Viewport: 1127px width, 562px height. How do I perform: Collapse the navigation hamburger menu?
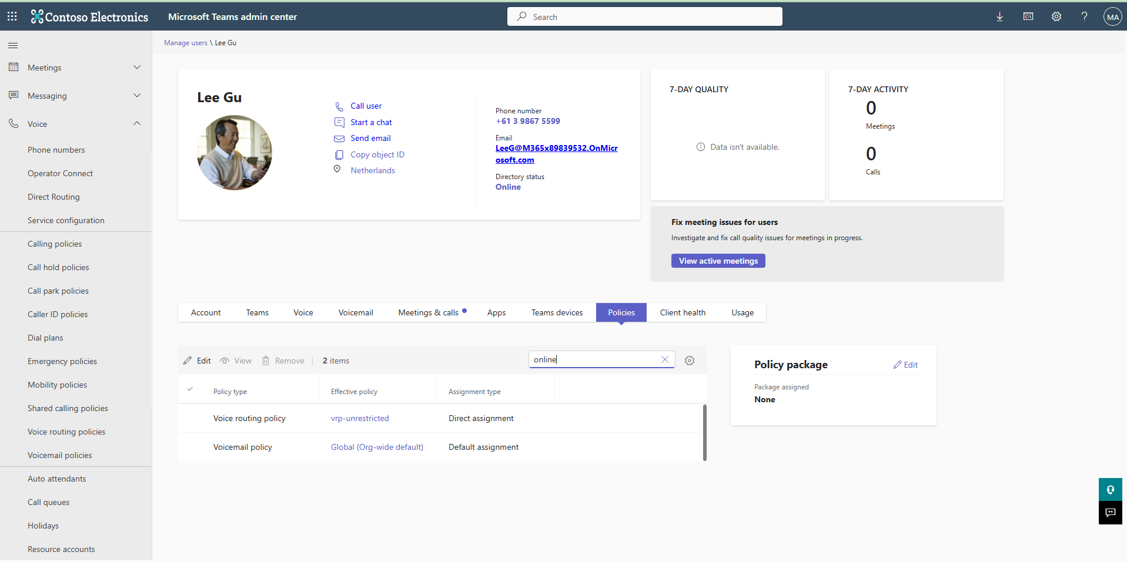point(13,45)
